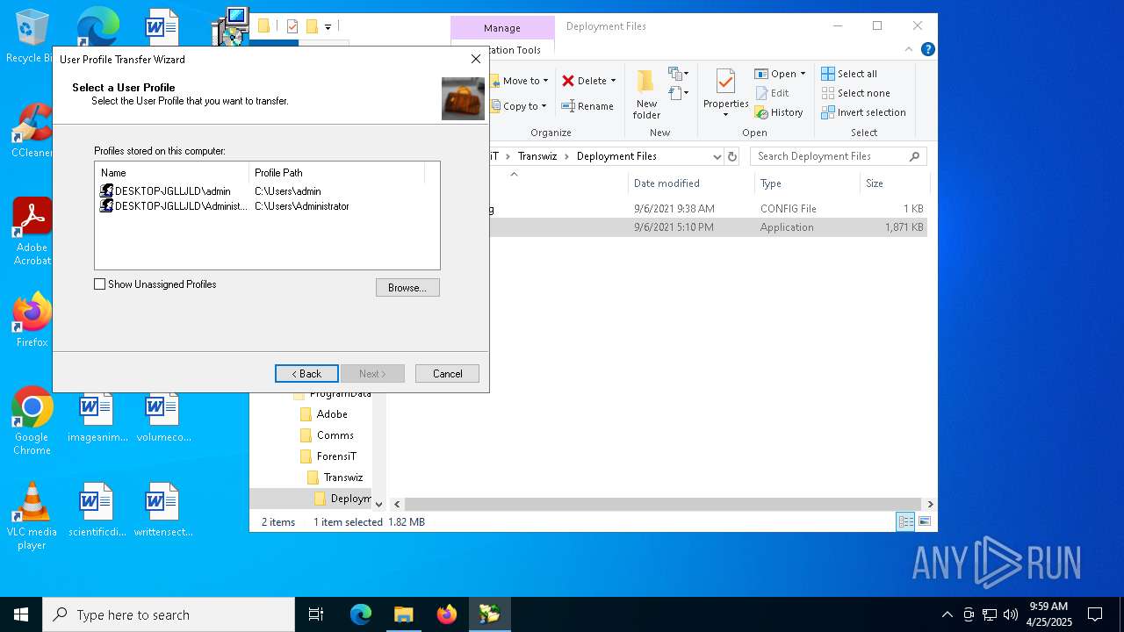Click the Search Deployment Files field
Screen dimensions: 1124x632
coord(839,156)
